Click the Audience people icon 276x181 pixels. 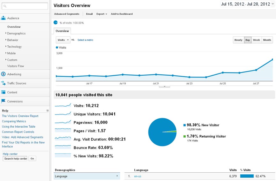pyautogui.click(x=3, y=18)
